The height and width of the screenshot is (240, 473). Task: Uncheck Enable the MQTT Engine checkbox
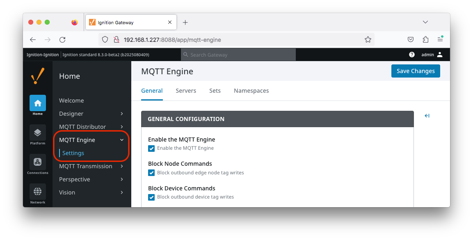(x=151, y=149)
